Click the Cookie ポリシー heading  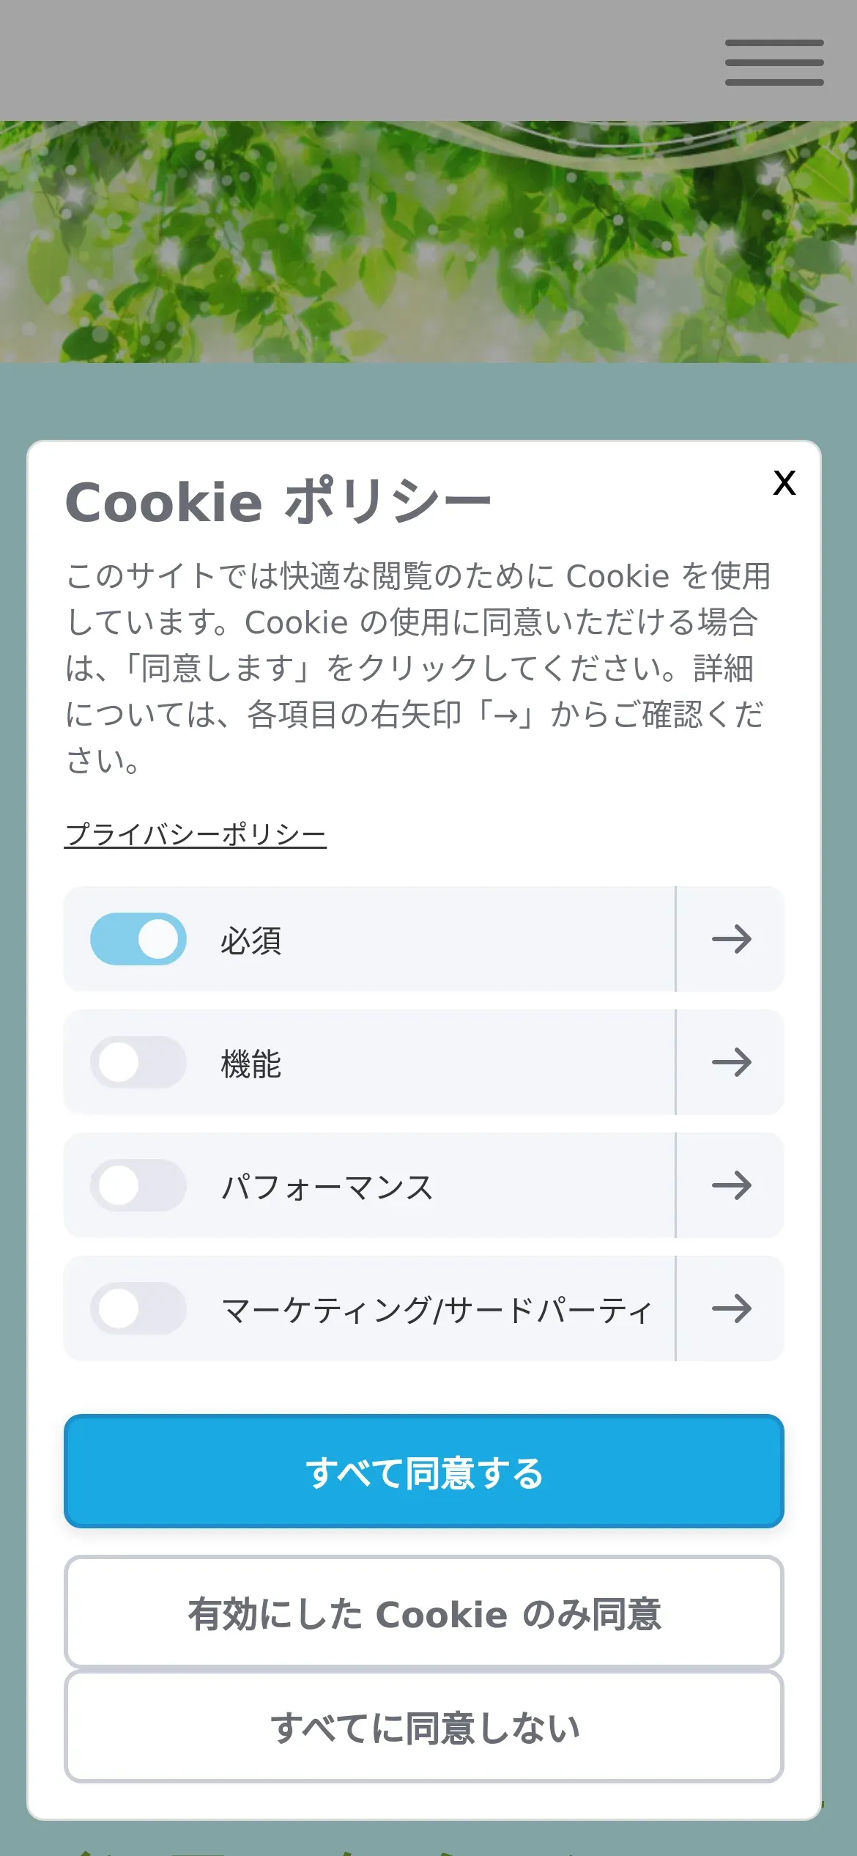pos(278,502)
